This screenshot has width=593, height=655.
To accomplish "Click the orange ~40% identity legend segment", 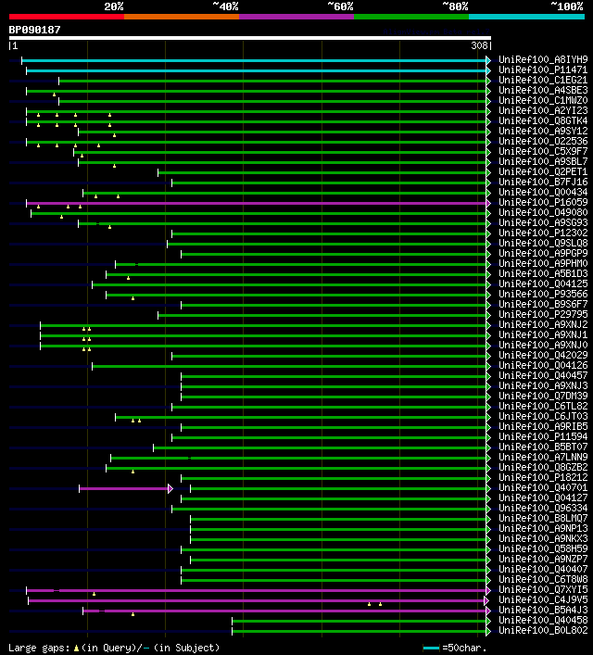I will 182,17.
